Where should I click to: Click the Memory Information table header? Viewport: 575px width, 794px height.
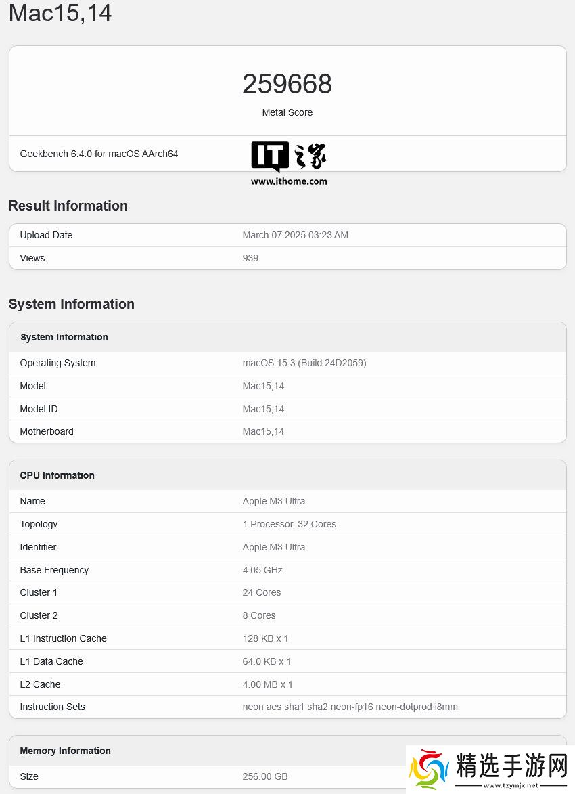[x=65, y=751]
